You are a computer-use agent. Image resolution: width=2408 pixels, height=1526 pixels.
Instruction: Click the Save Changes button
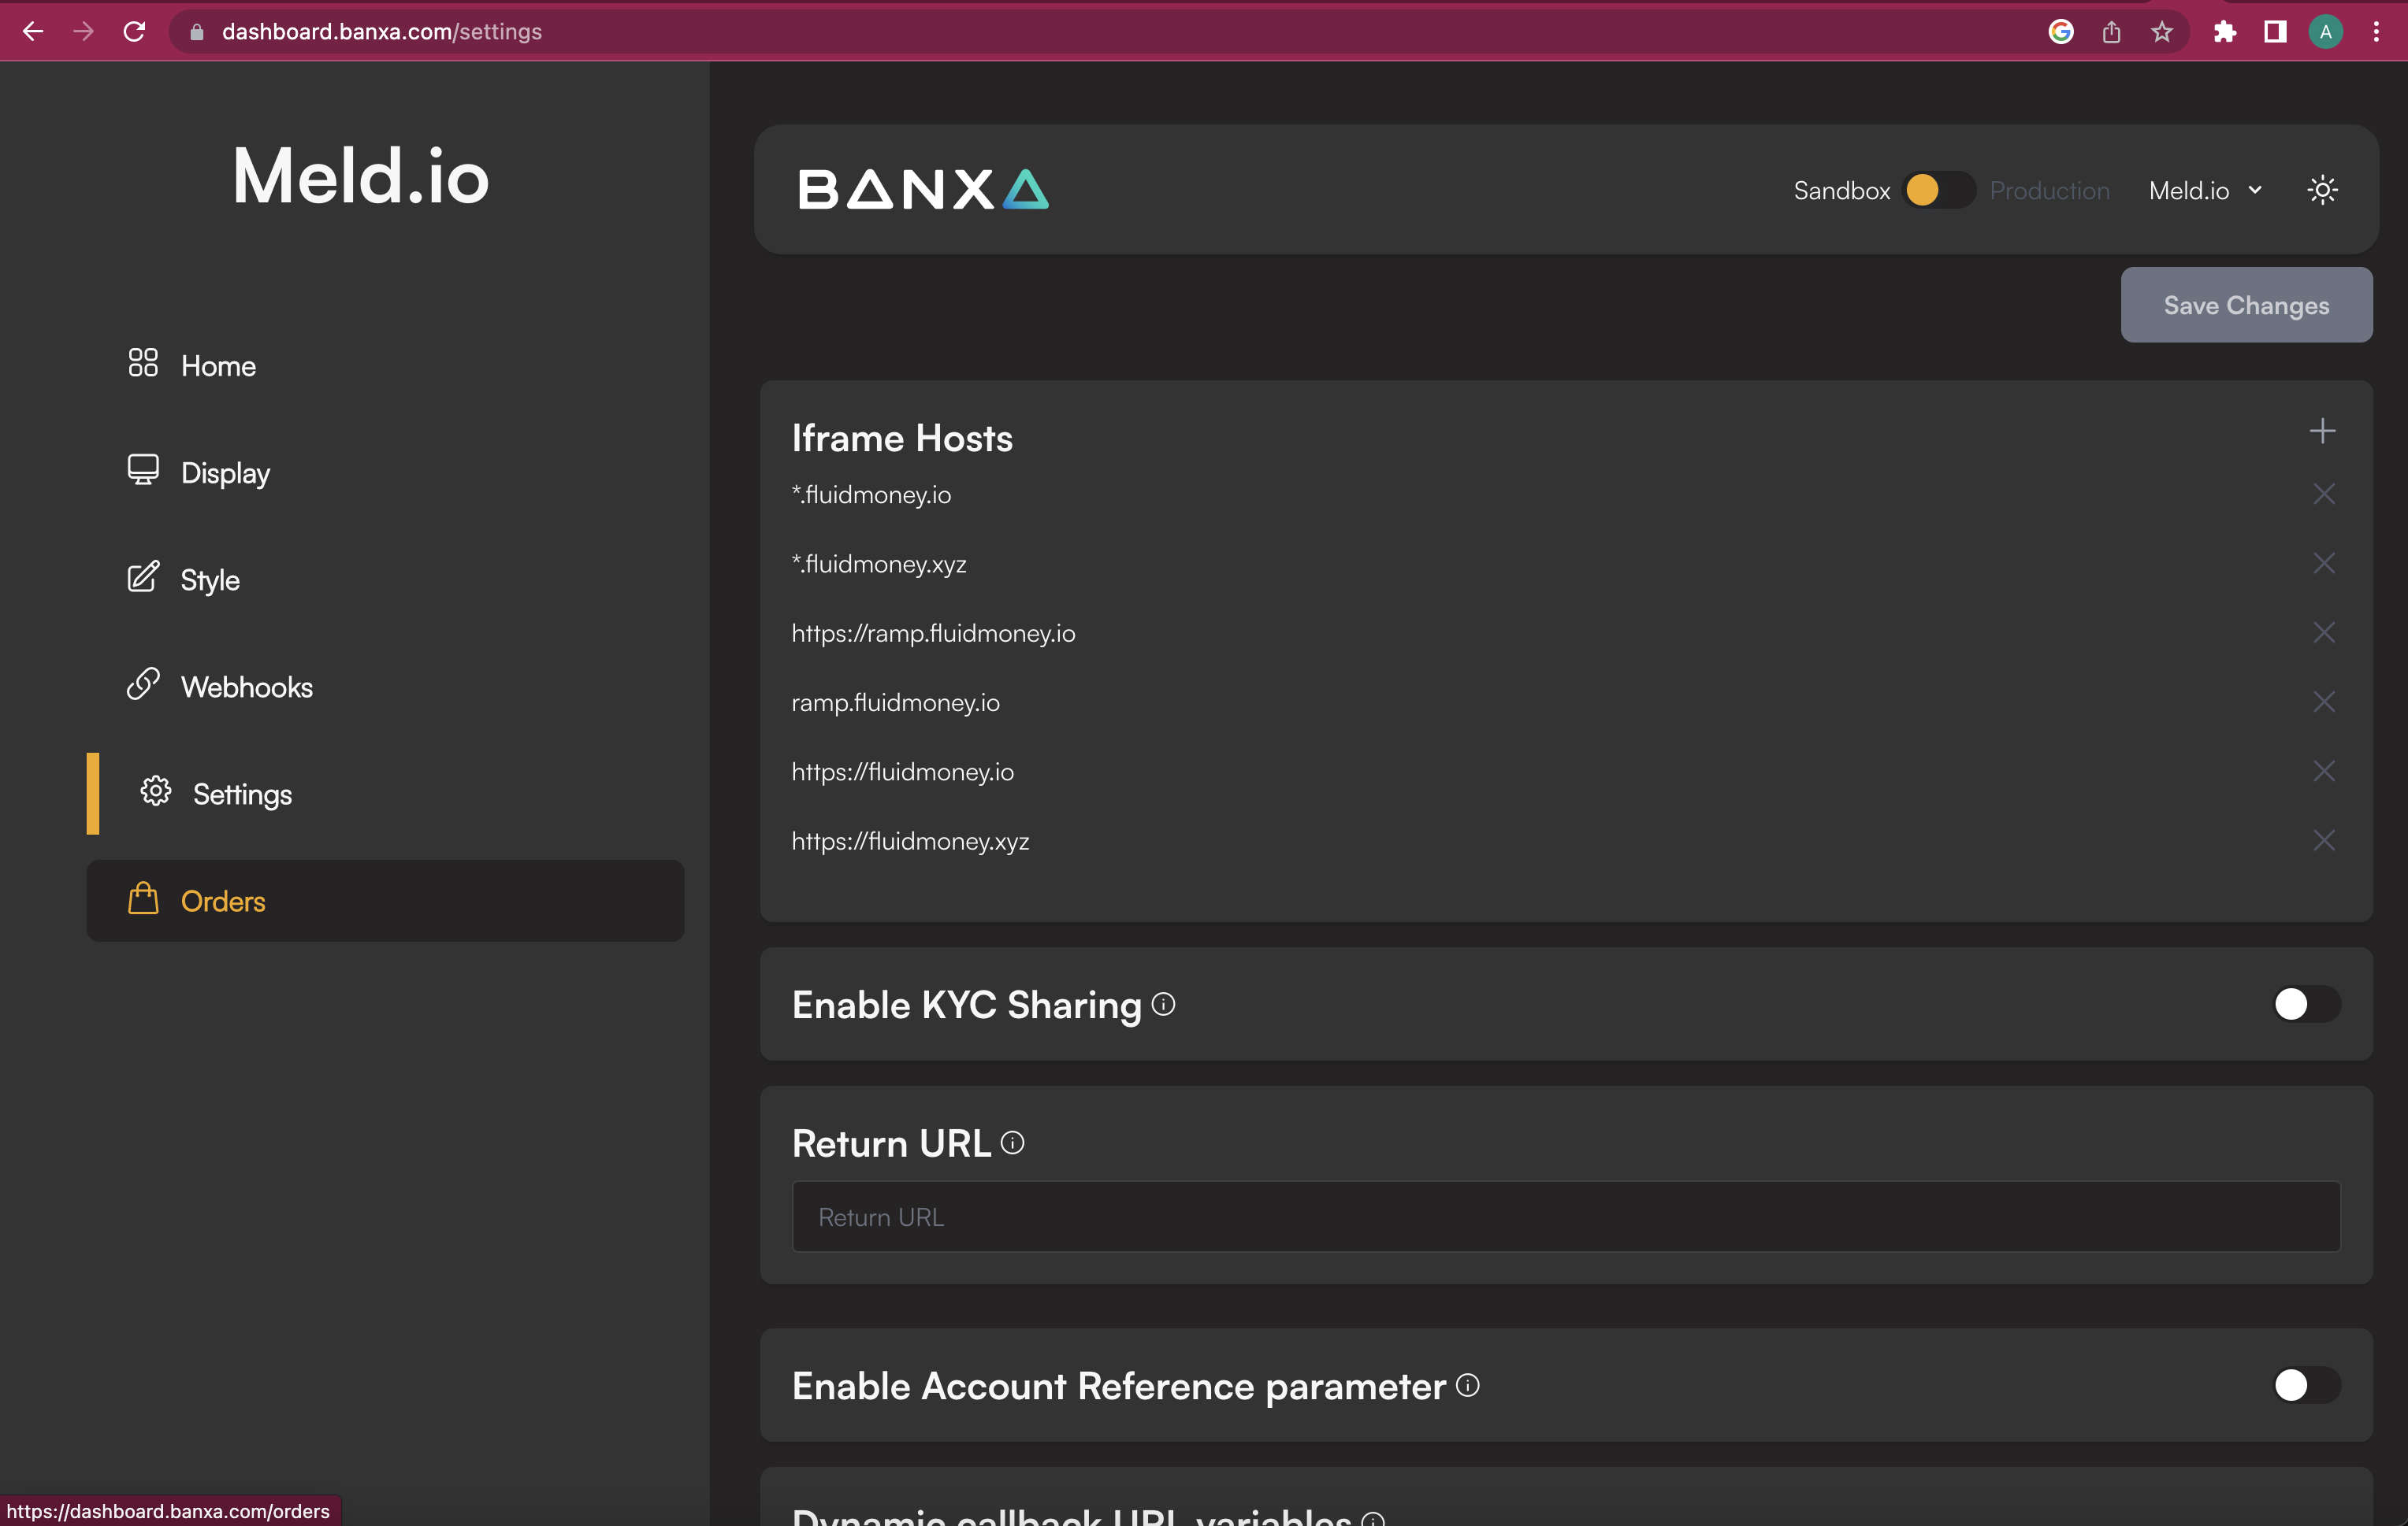(2245, 306)
